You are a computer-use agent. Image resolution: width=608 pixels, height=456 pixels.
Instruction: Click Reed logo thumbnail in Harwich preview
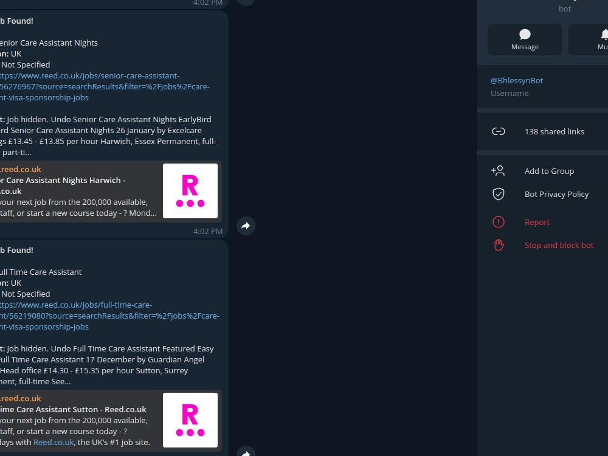coord(190,191)
